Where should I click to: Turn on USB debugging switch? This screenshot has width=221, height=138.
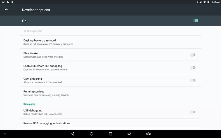[193, 112]
